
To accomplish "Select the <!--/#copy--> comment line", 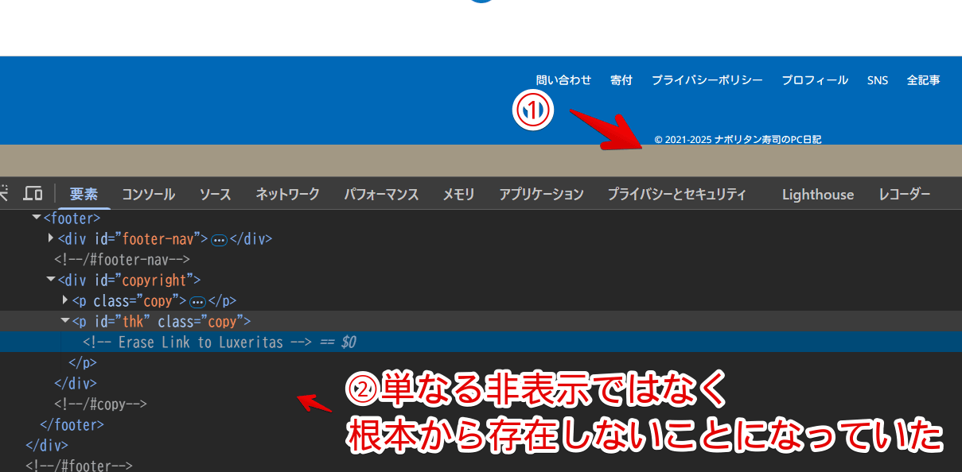I will coord(100,404).
